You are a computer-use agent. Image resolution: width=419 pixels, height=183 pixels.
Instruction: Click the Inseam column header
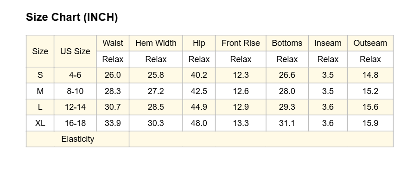coord(328,43)
